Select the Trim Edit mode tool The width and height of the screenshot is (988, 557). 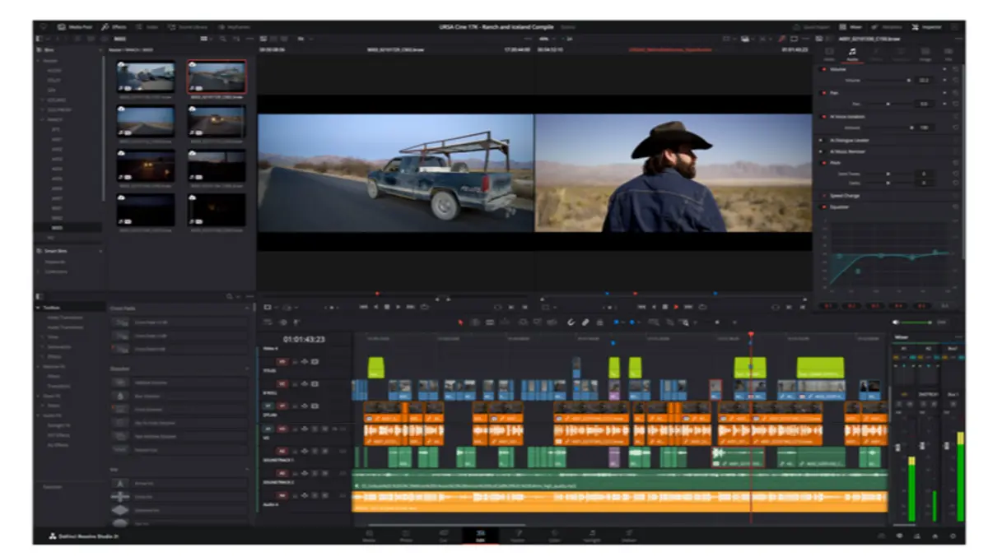click(x=476, y=323)
